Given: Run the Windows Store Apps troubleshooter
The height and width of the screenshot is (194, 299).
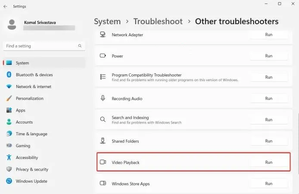Looking at the screenshot, I should click(268, 184).
